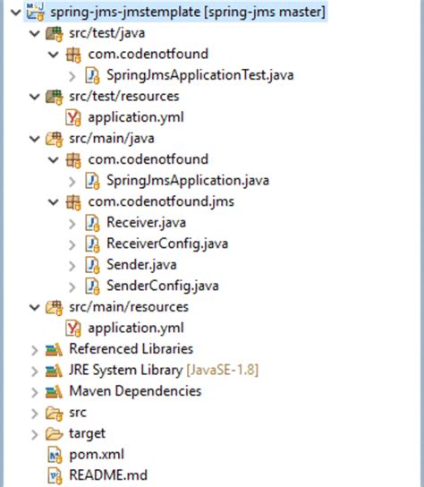Click the pom.xml Maven file icon
The height and width of the screenshot is (487, 424).
(55, 456)
